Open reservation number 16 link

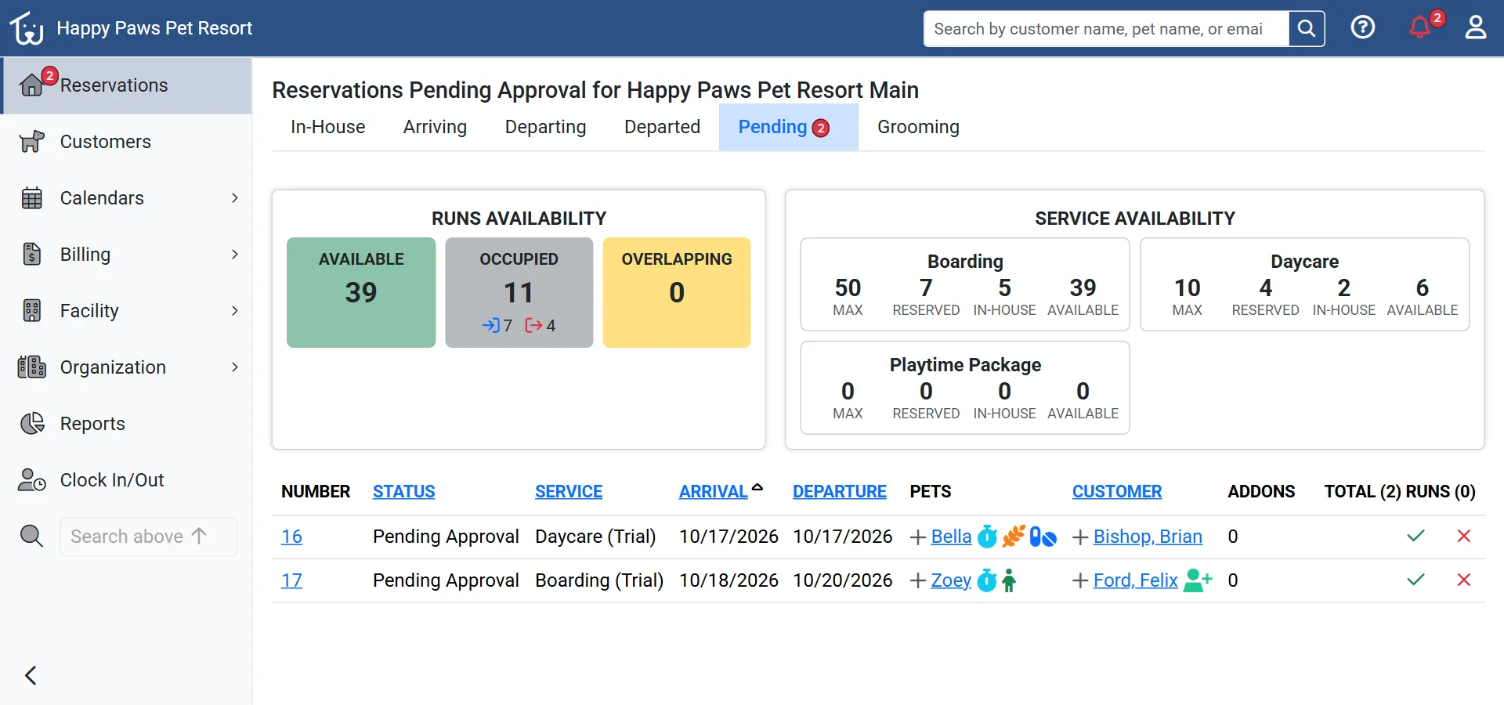click(291, 537)
